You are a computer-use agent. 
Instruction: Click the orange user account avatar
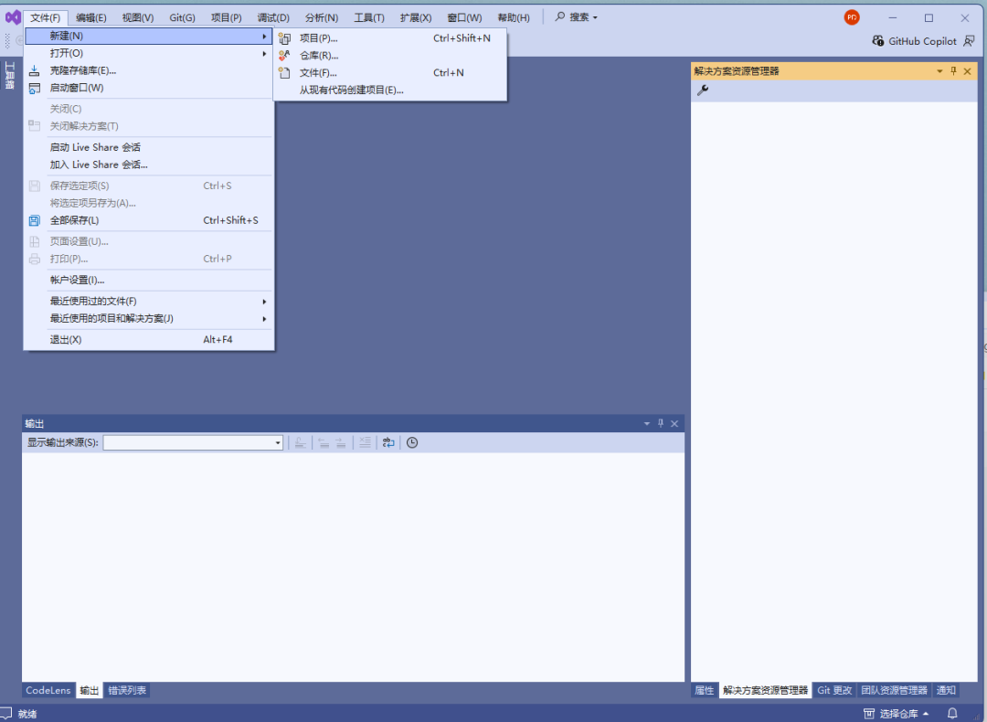click(852, 17)
